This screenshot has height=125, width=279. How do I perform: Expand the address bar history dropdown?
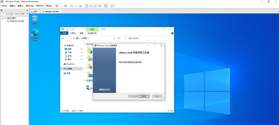pyautogui.click(x=114, y=38)
